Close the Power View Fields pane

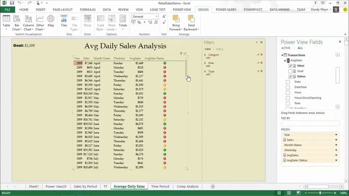[340, 42]
